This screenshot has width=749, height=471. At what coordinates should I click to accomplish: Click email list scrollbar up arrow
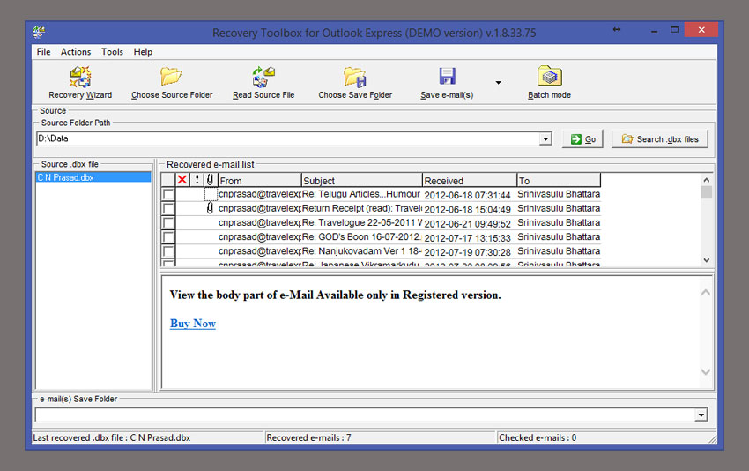pyautogui.click(x=707, y=180)
